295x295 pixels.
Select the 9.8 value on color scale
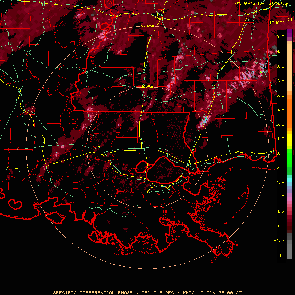point(280,37)
